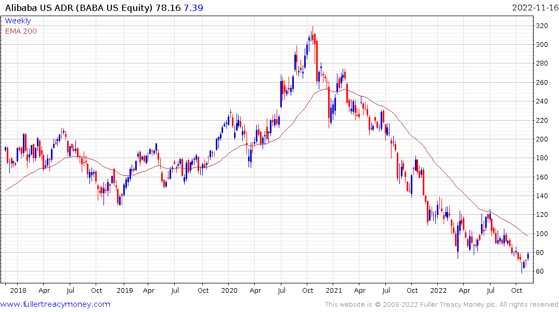
Task: Select the 2020 year label on time axis
Action: pos(229,290)
